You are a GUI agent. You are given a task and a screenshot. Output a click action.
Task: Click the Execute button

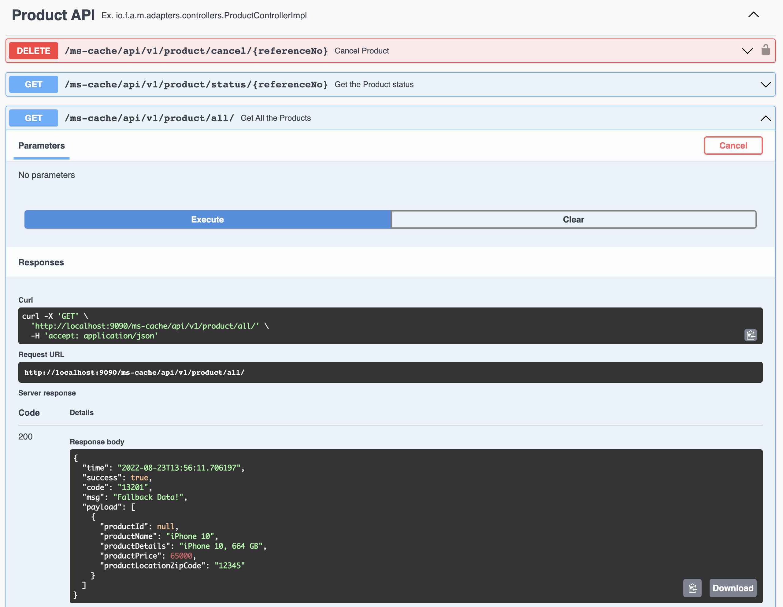click(207, 219)
